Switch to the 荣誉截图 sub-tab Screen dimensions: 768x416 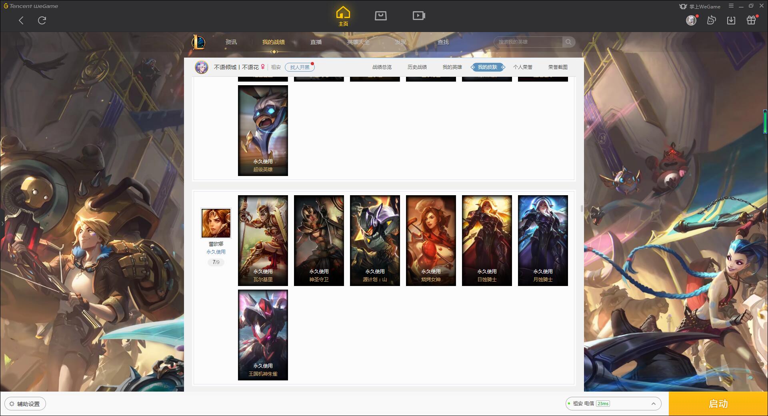[558, 67]
